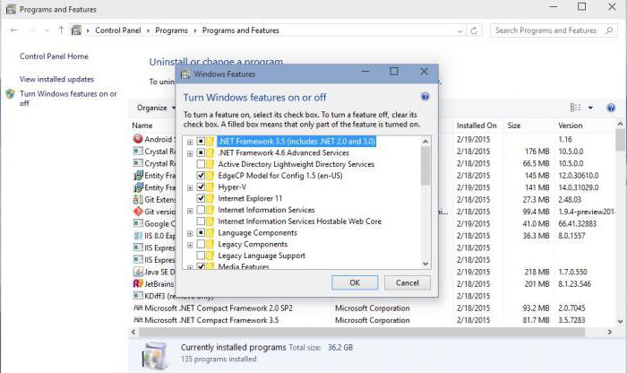Viewport: 627px width, 373px height.
Task: Sort by Size column header
Action: tap(514, 126)
